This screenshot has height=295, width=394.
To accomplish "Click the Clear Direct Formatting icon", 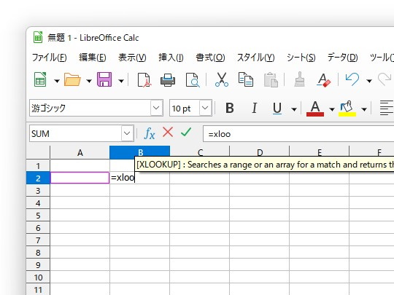I will (x=323, y=80).
